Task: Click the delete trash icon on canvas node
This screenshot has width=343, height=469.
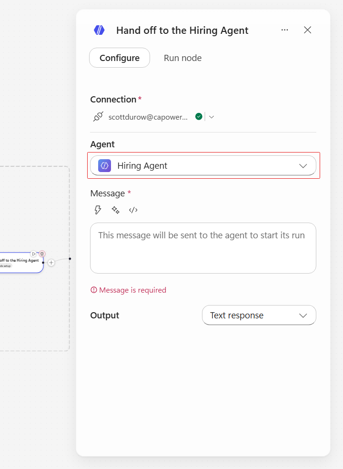Action: point(42,254)
